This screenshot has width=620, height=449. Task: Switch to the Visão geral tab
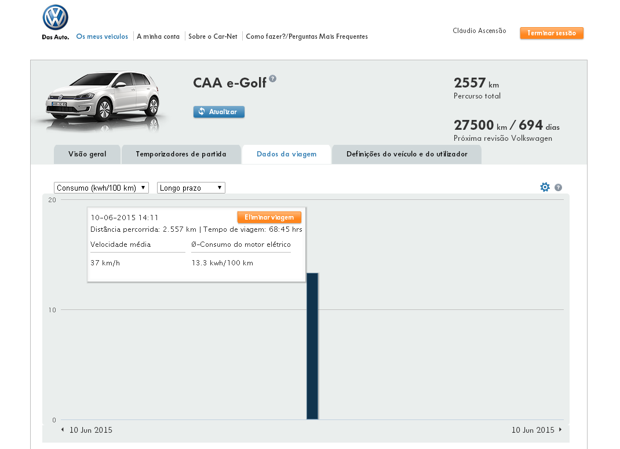[x=87, y=154]
